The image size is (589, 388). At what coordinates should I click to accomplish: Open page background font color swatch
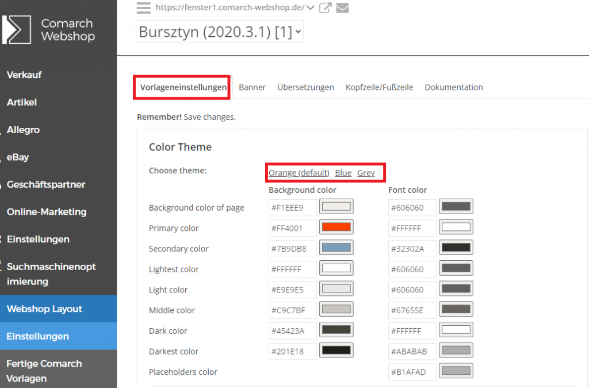456,207
